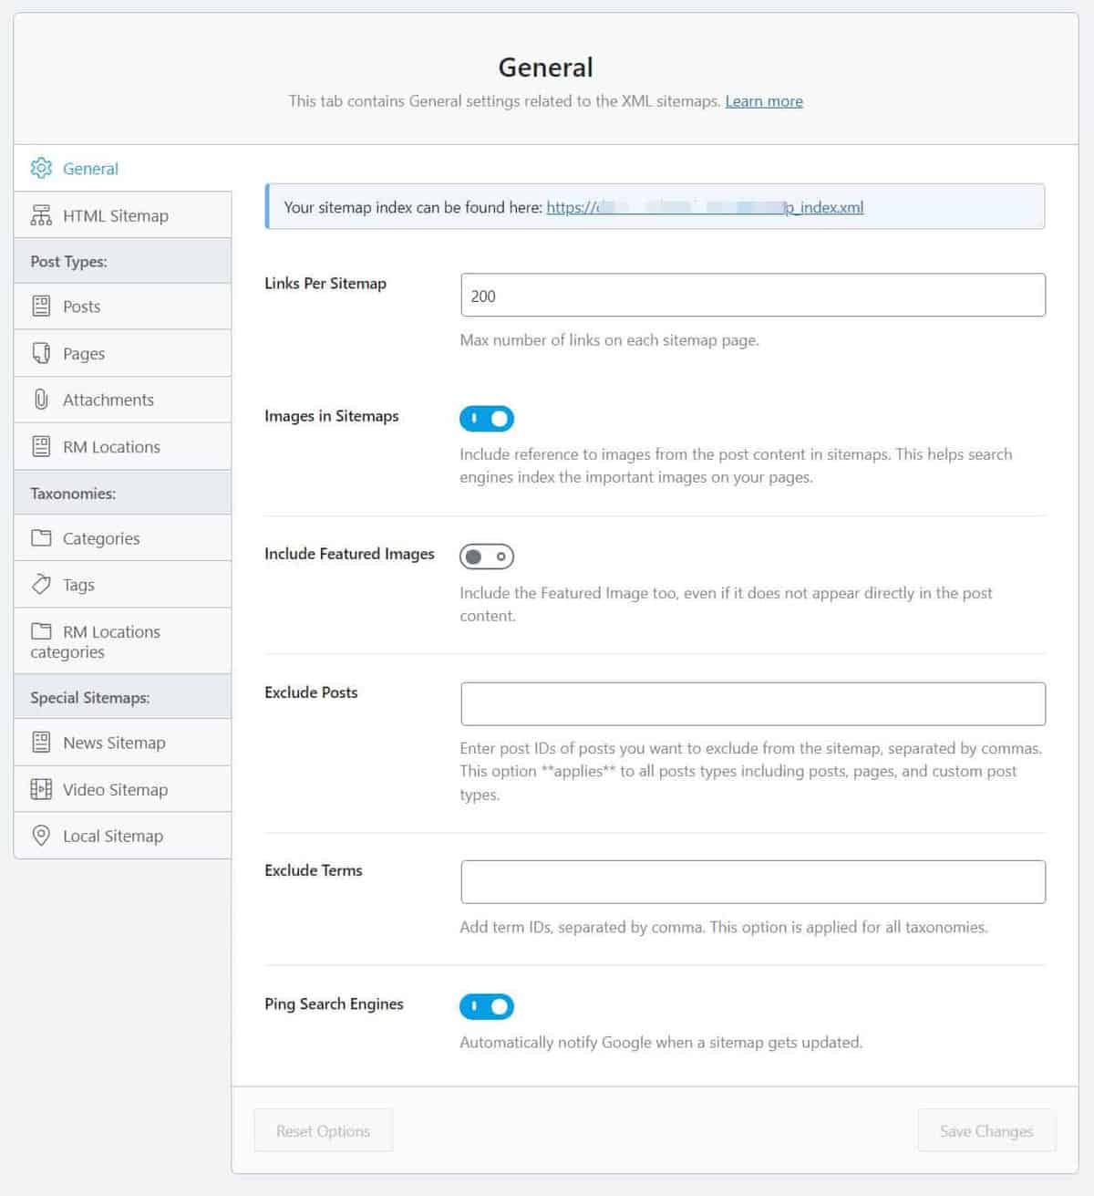Disable the Images in Sitemaps toggle

(x=487, y=419)
